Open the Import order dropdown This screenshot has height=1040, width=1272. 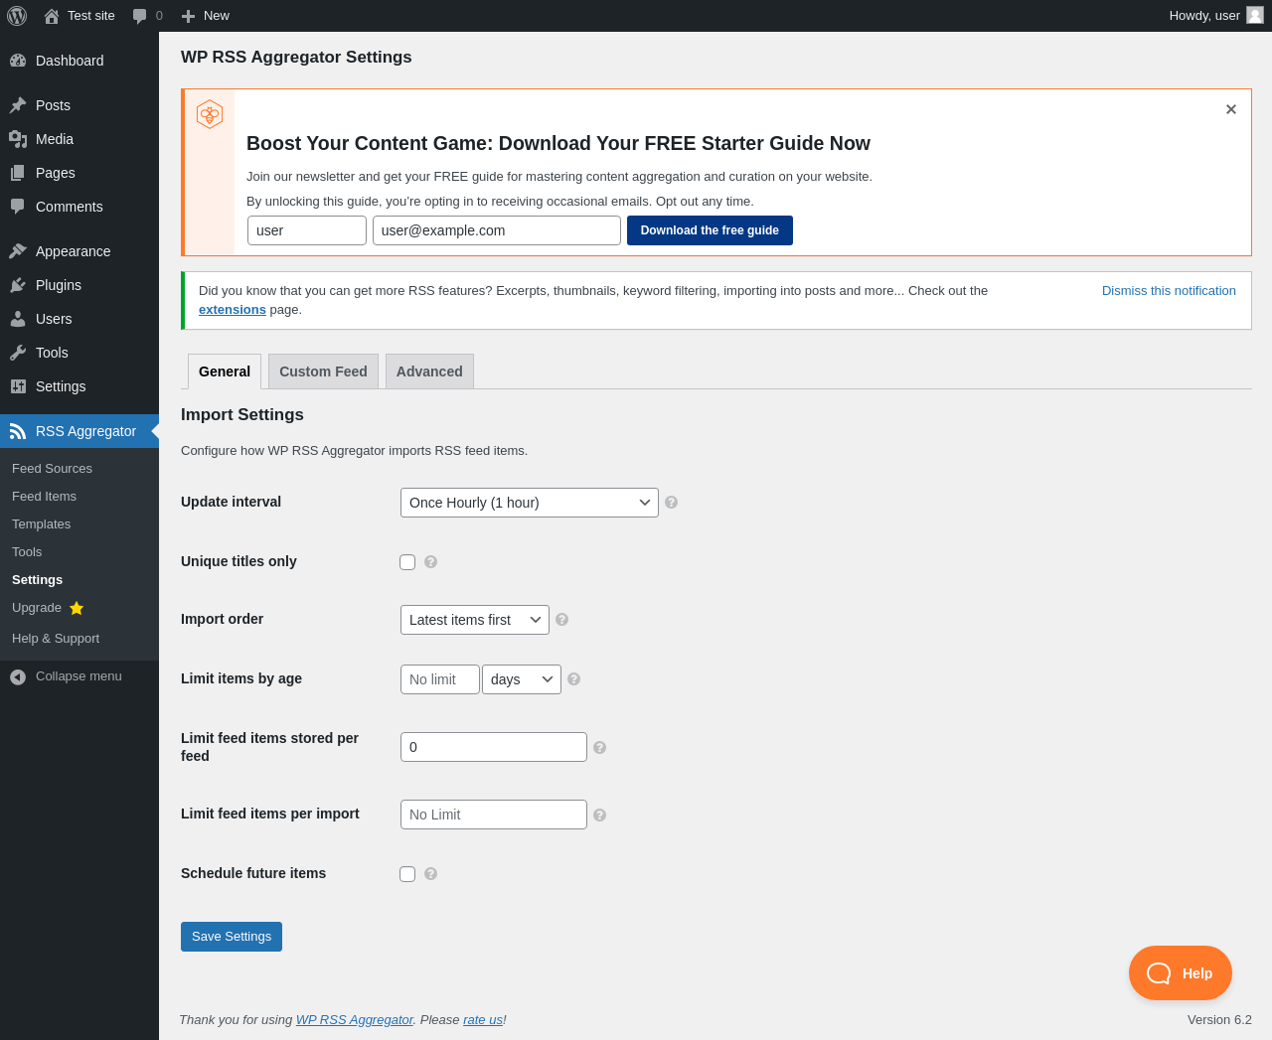[475, 620]
